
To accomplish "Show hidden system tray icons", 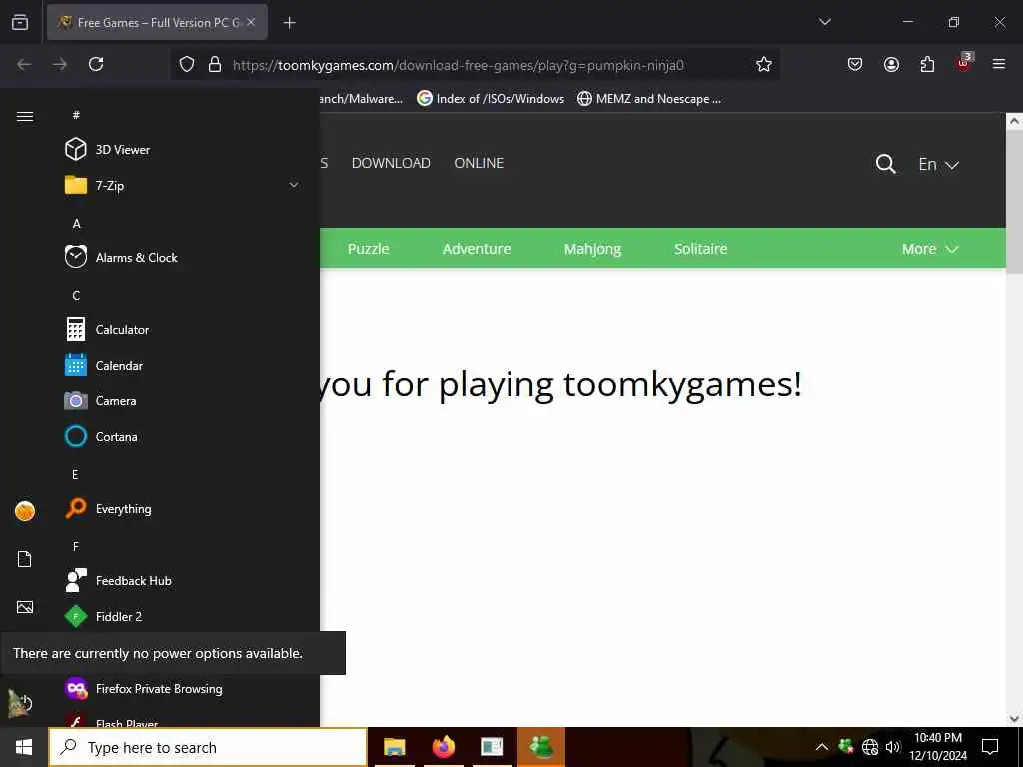I will pos(822,747).
